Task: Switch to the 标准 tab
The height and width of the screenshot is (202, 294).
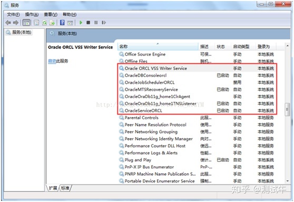Action: 65,188
